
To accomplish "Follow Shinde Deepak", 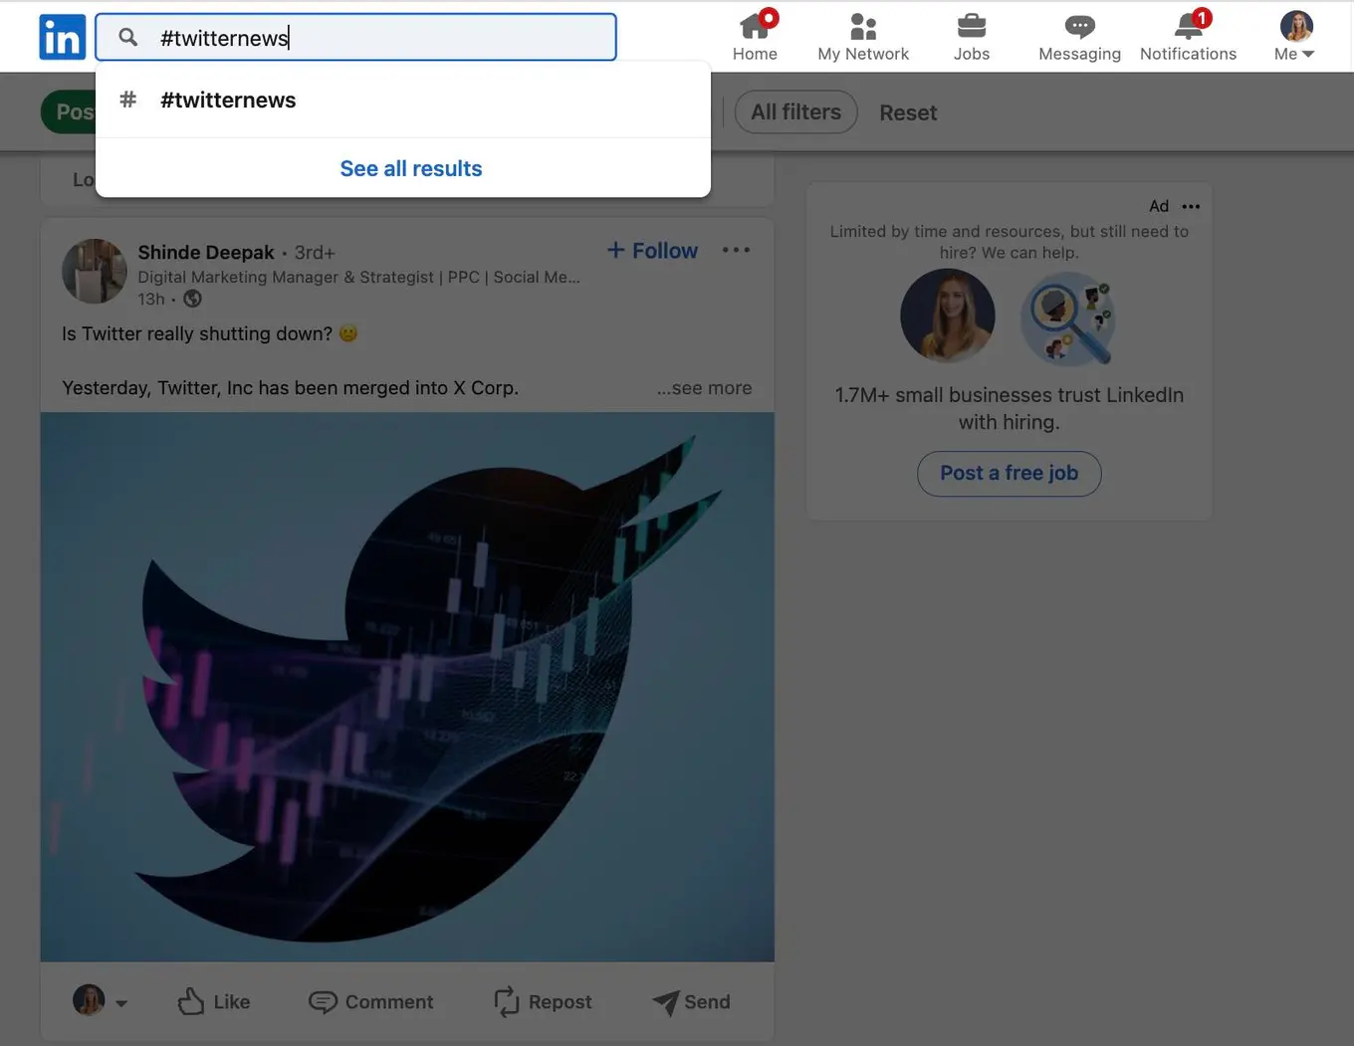I will click(653, 251).
